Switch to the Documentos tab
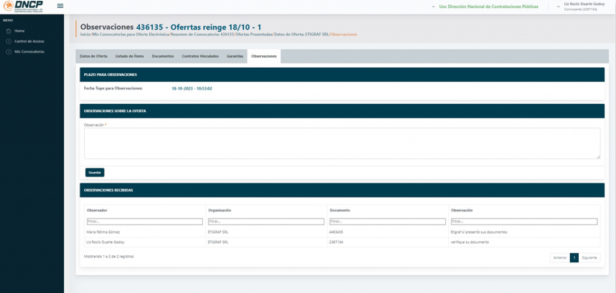This screenshot has width=616, height=293. pos(162,56)
